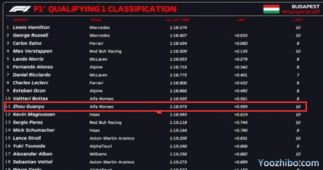Click Carlos Sainz's gap value +0.060
Screen dimensions: 323x170
[241, 43]
